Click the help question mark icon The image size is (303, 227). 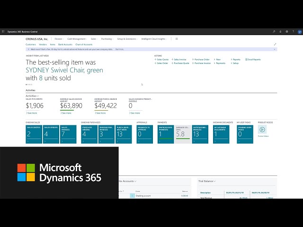[x=293, y=32]
